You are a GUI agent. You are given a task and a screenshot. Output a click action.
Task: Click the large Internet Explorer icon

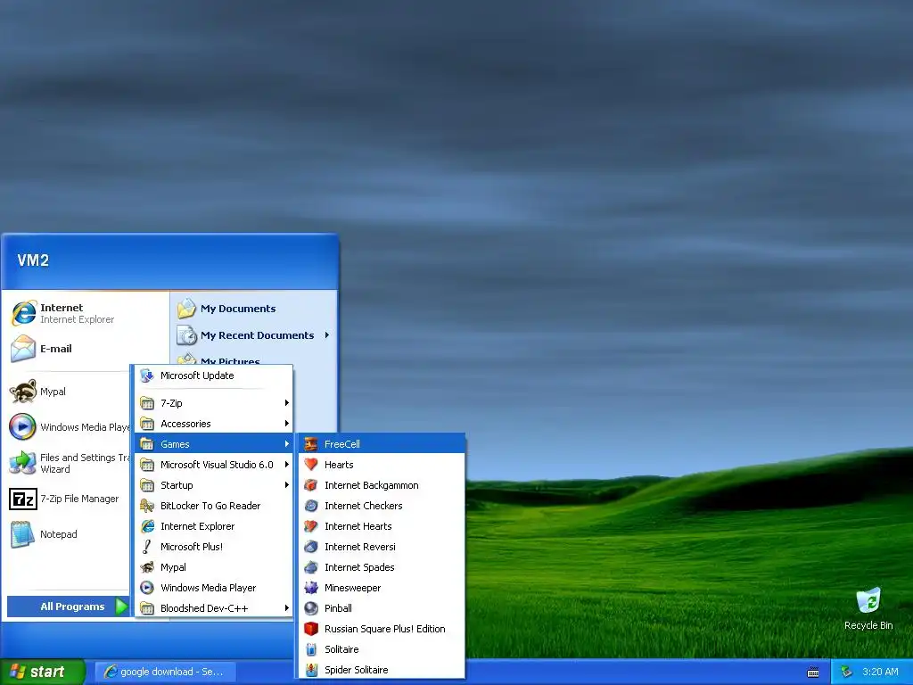(24, 313)
